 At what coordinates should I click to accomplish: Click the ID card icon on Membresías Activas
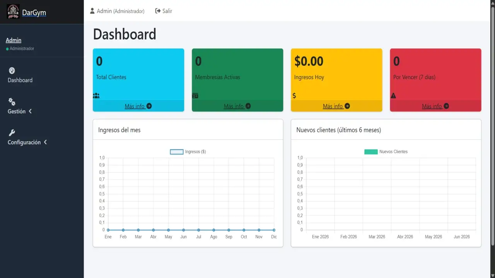[195, 96]
